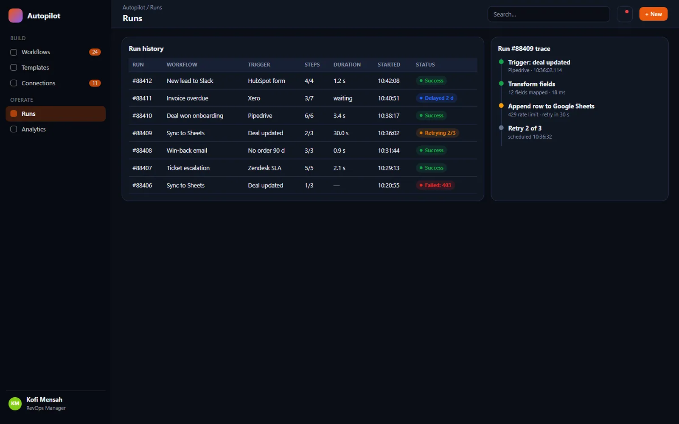Focus the Search input field
This screenshot has width=679, height=424.
[549, 14]
